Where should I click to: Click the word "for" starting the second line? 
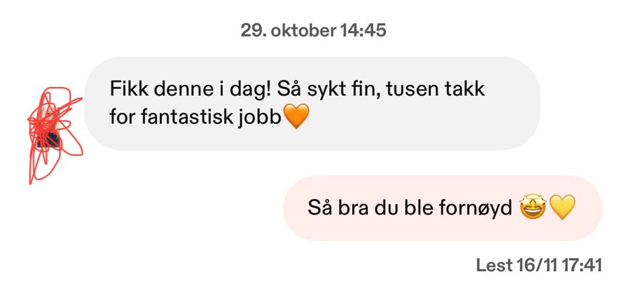[121, 117]
